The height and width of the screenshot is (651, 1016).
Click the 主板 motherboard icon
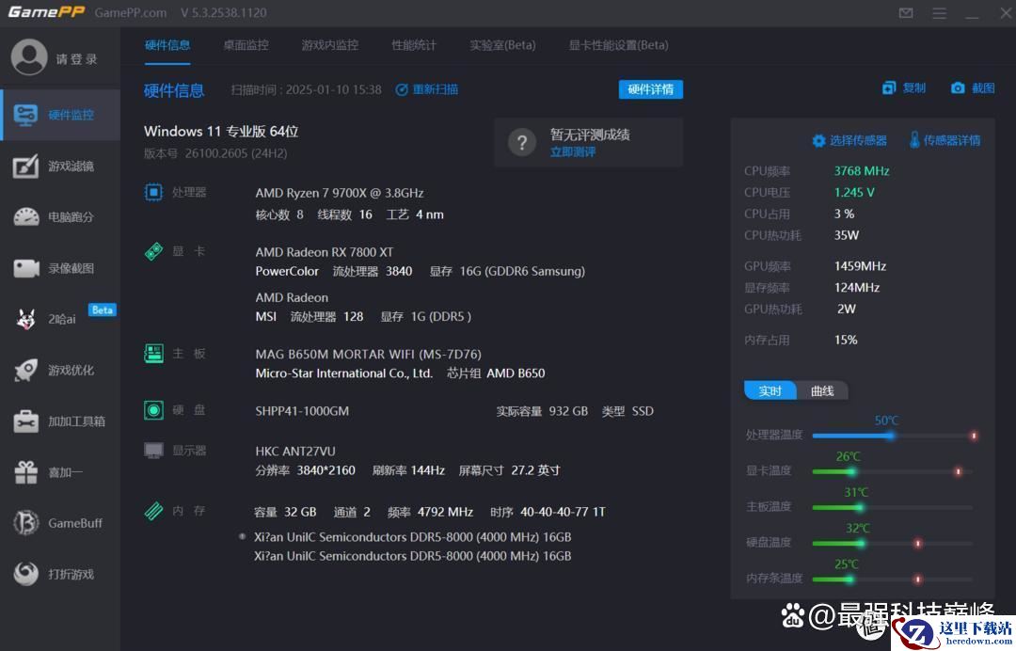pyautogui.click(x=153, y=354)
